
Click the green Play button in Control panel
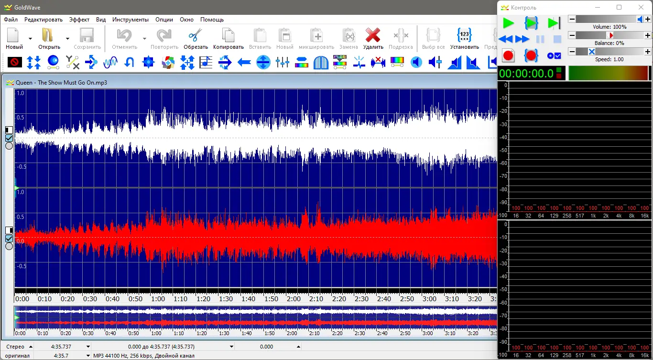[x=508, y=23]
